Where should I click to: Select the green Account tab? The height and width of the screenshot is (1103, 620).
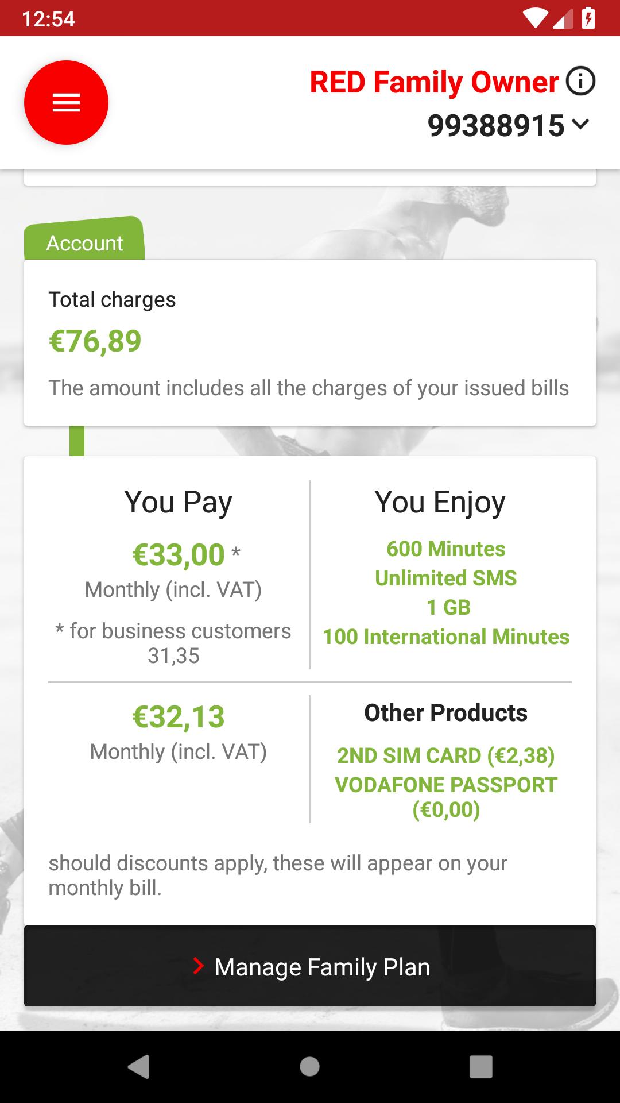point(84,242)
